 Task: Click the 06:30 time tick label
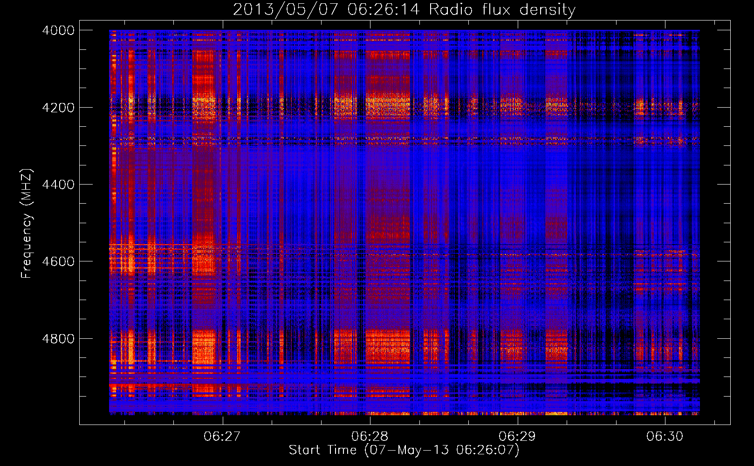(x=665, y=436)
